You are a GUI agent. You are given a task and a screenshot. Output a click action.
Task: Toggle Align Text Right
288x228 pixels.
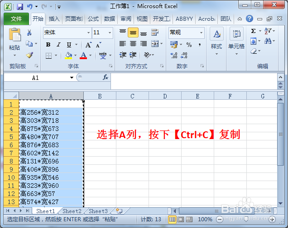[x=144, y=44]
